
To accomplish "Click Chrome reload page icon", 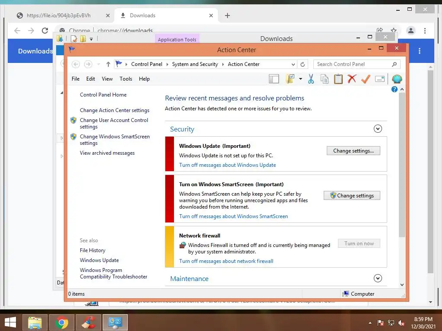I will coord(45,31).
